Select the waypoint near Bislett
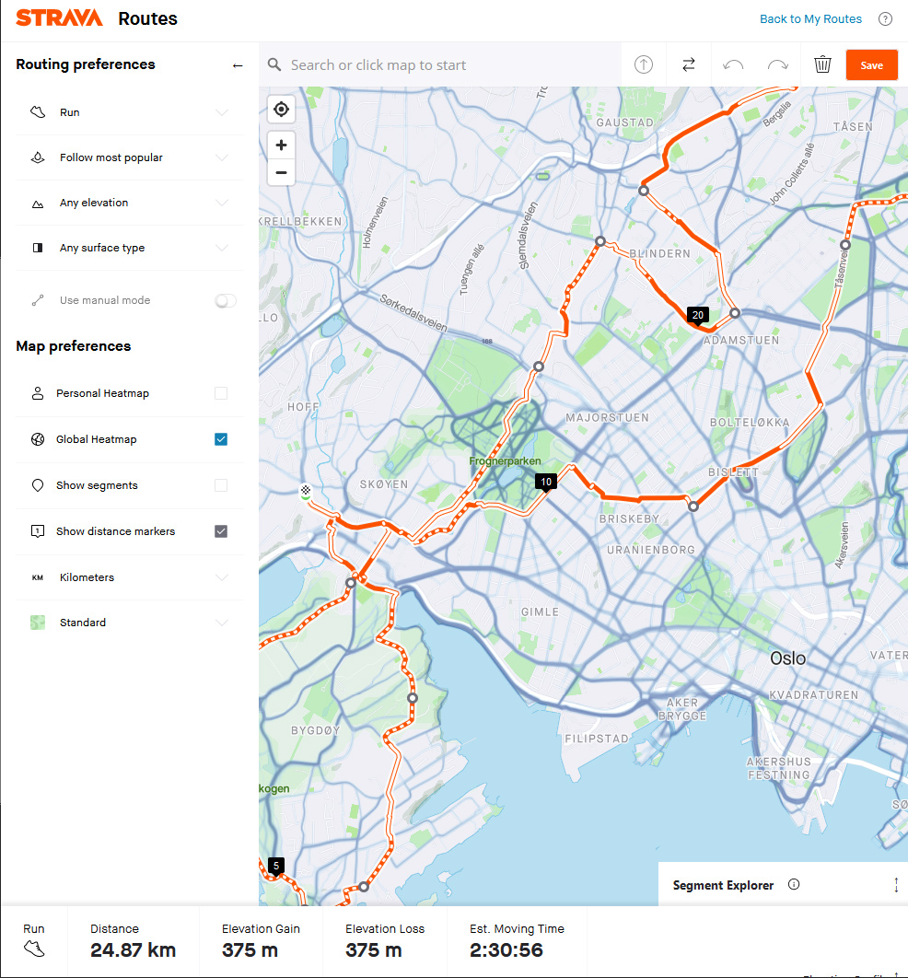Viewport: 908px width, 978px height. 693,506
